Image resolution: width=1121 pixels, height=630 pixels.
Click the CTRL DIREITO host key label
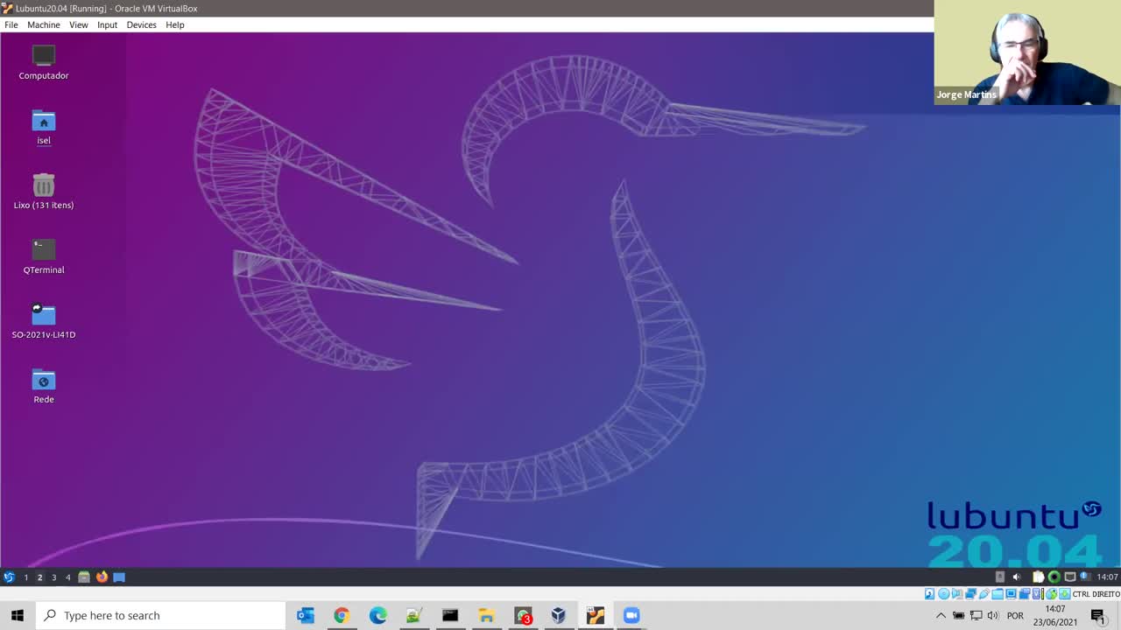(x=1096, y=594)
